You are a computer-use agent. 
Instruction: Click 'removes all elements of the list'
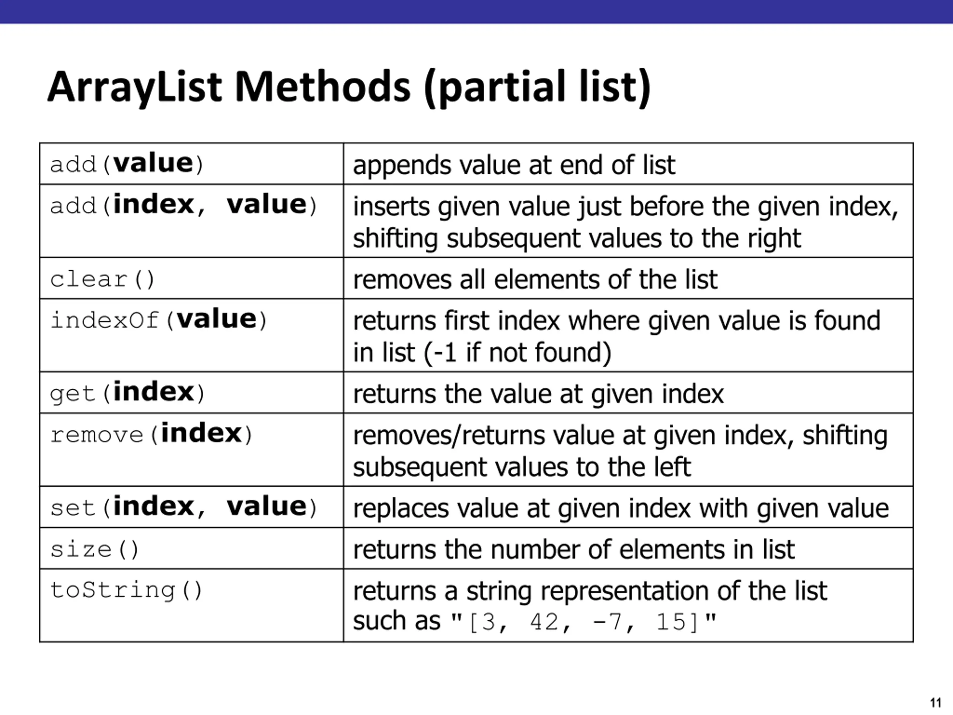click(535, 279)
